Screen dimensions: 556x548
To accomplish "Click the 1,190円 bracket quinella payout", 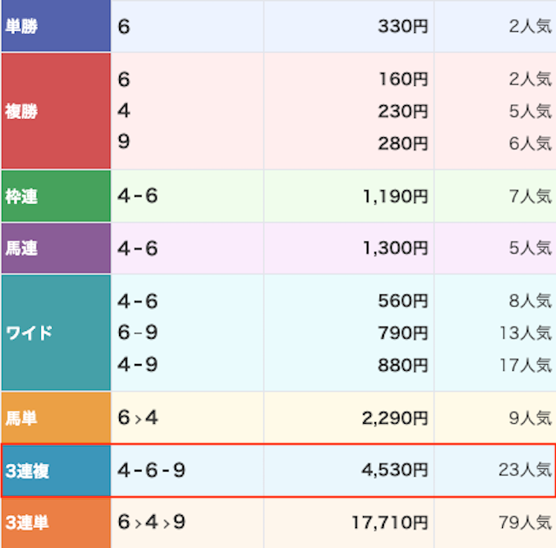I will pos(395,196).
